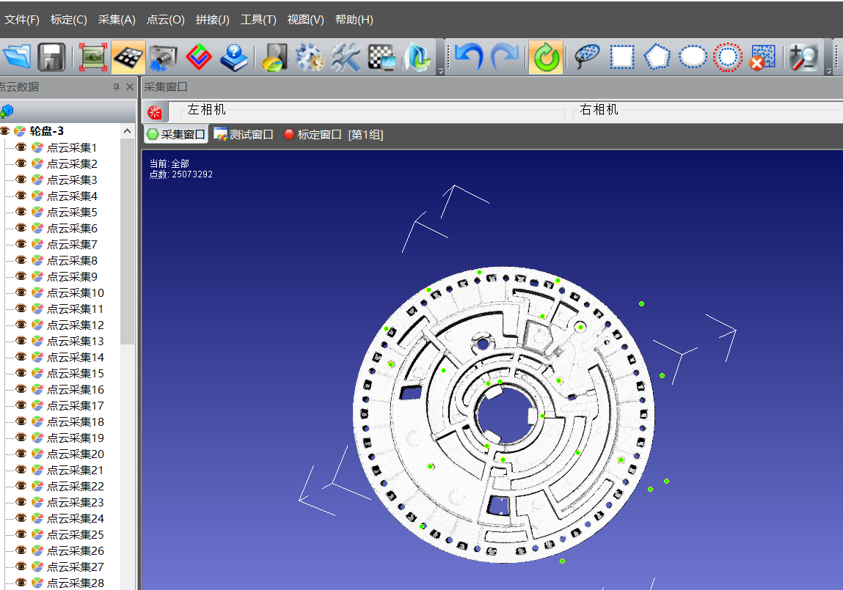Click the green rotate refresh icon
Image resolution: width=843 pixels, height=590 pixels.
point(545,57)
